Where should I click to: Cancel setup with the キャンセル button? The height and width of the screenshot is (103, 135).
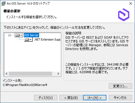coord(120,98)
